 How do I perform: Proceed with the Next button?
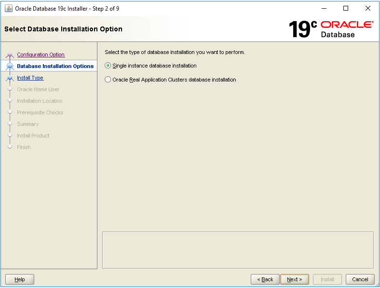click(x=294, y=279)
